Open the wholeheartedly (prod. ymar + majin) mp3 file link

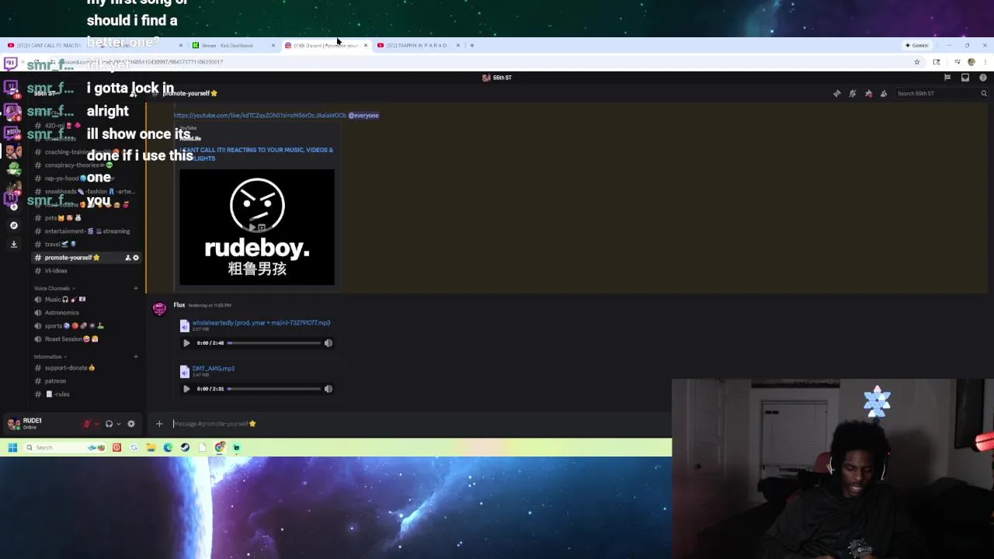click(261, 322)
